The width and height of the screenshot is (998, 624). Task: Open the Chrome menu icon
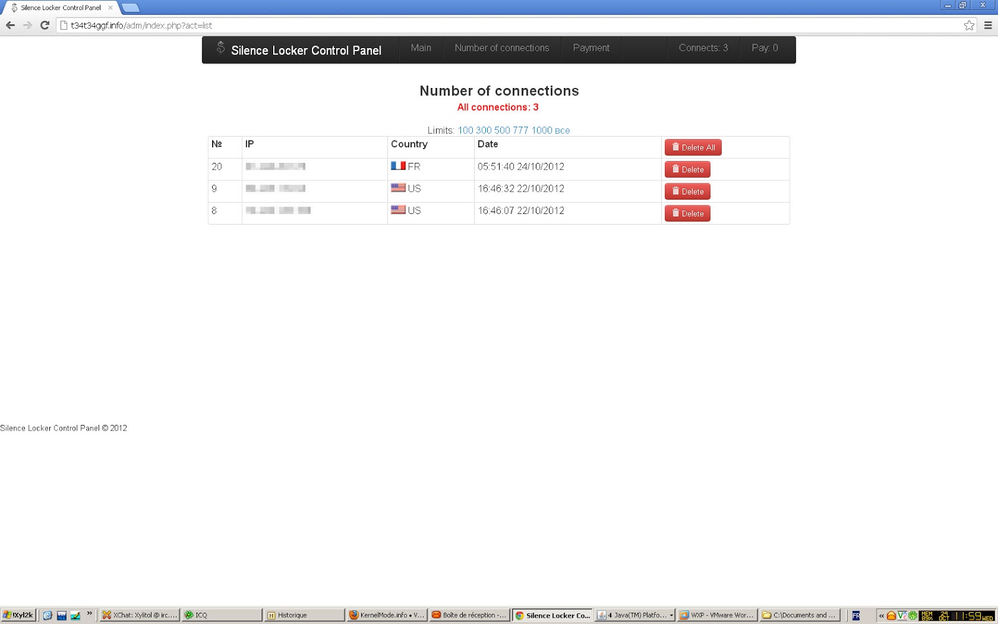pyautogui.click(x=988, y=26)
